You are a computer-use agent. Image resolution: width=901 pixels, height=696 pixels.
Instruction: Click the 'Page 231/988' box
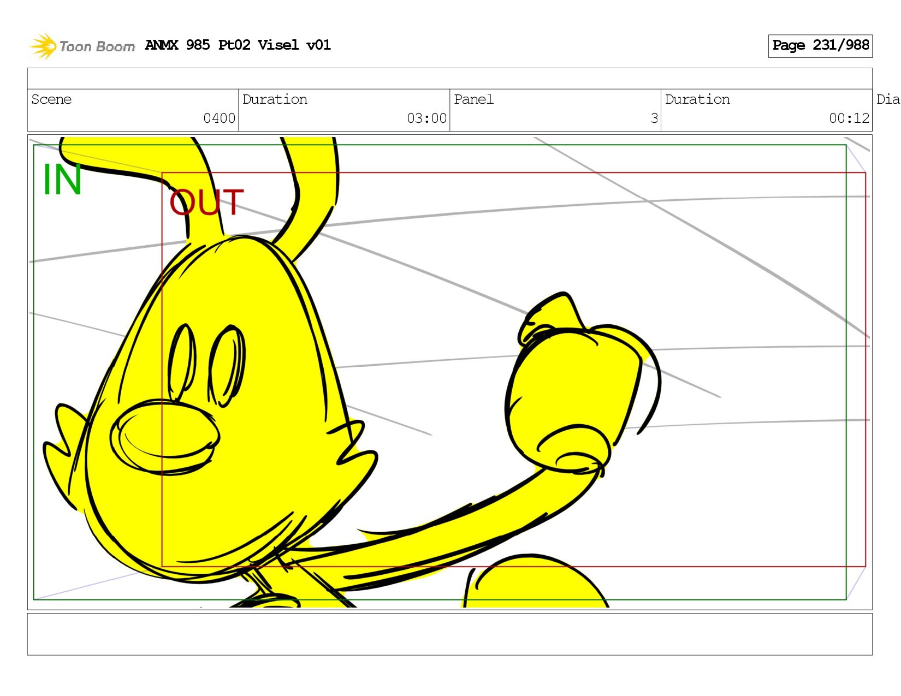pyautogui.click(x=820, y=46)
